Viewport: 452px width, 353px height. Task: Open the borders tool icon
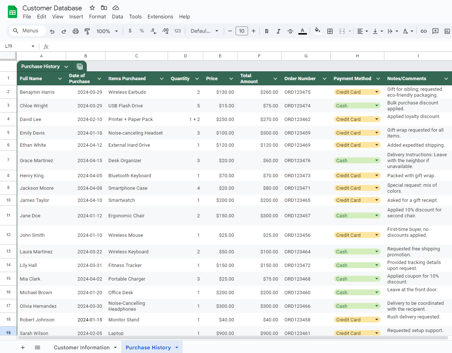point(330,31)
